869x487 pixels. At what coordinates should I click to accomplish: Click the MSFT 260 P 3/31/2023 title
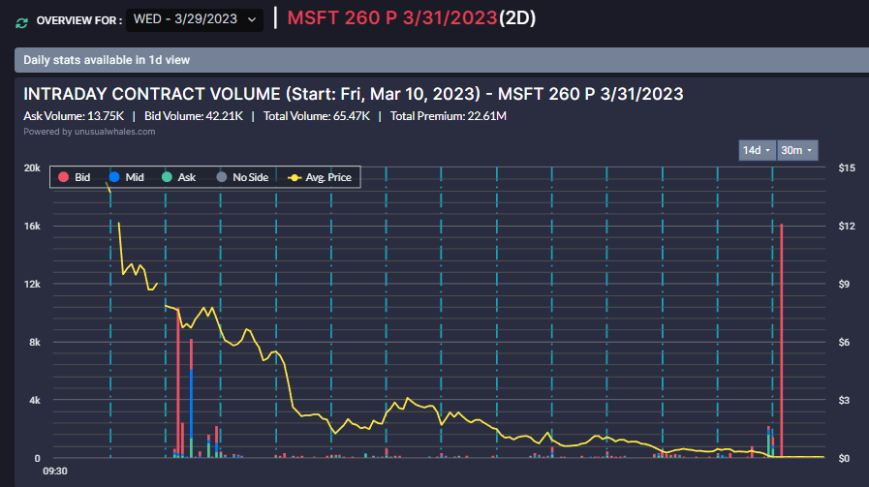(392, 18)
